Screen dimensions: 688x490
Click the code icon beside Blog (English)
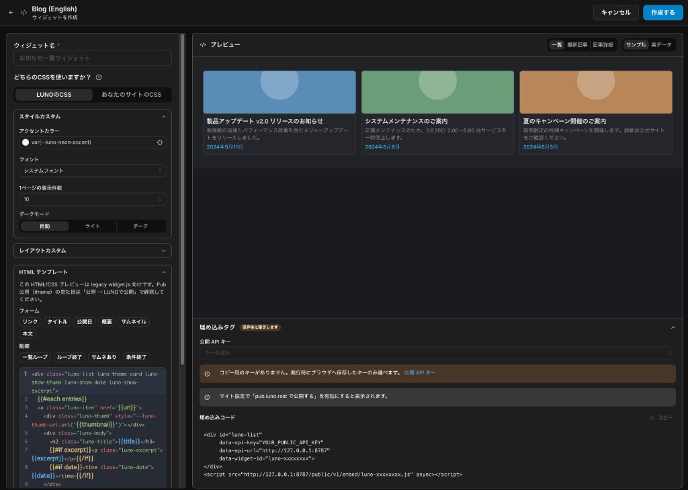click(x=24, y=13)
